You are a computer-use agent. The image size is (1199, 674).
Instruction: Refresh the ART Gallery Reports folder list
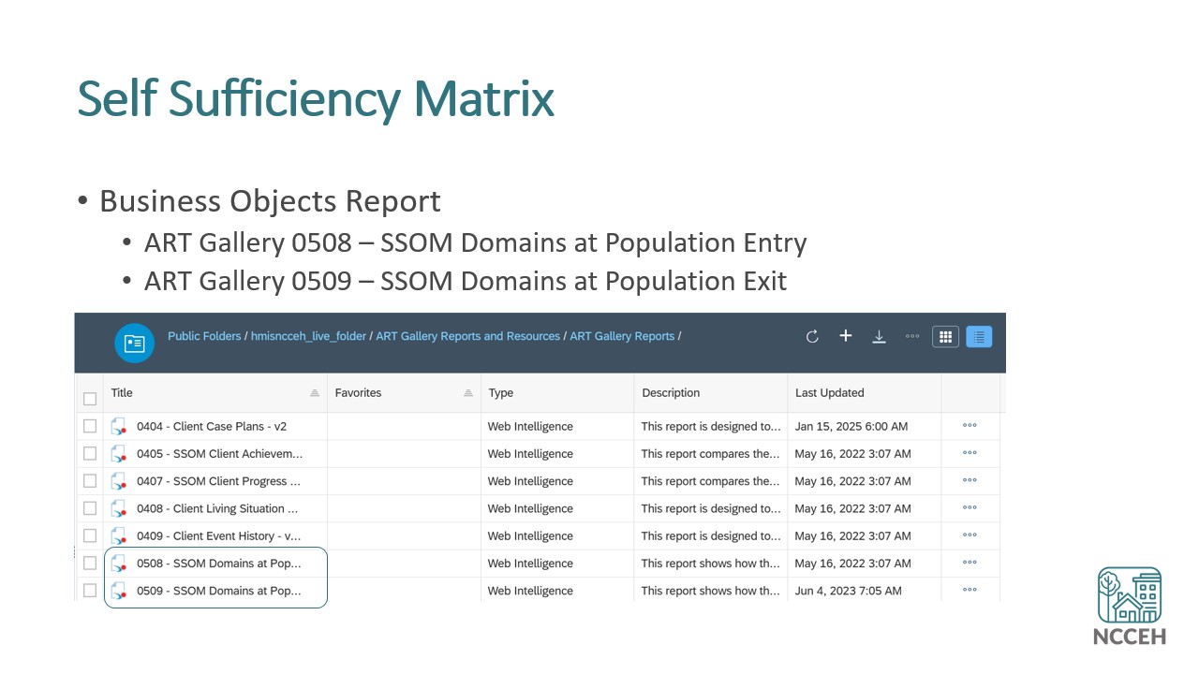(x=812, y=337)
